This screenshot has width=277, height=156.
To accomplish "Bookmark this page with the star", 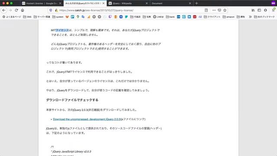I will (x=225, y=10).
